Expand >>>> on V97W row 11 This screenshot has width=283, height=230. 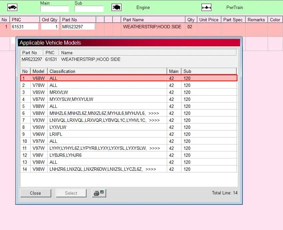[155, 148]
